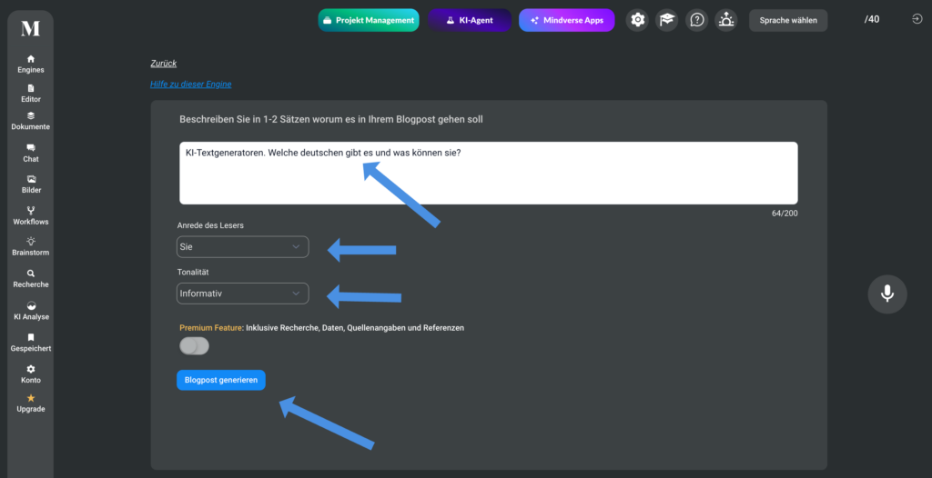Click the graduation cap academy icon

pos(667,20)
